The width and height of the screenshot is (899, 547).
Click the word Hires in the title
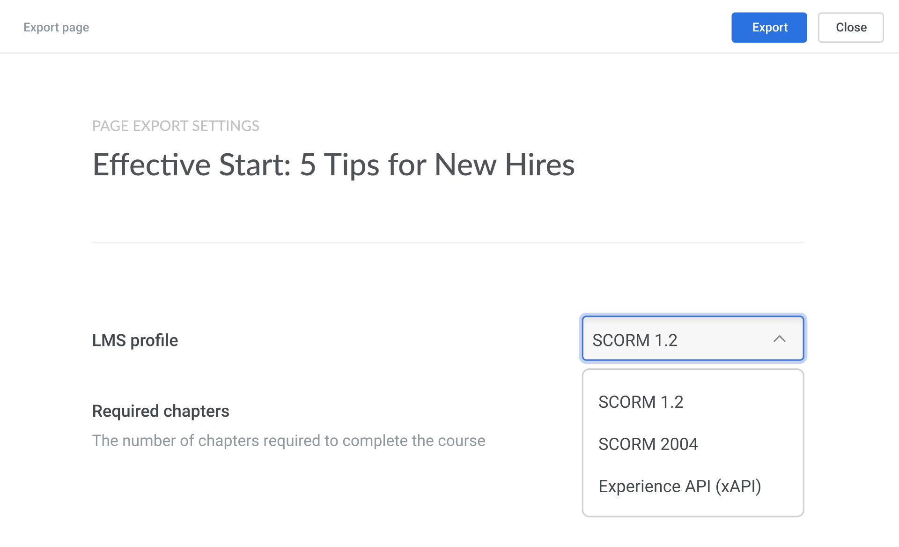[539, 165]
